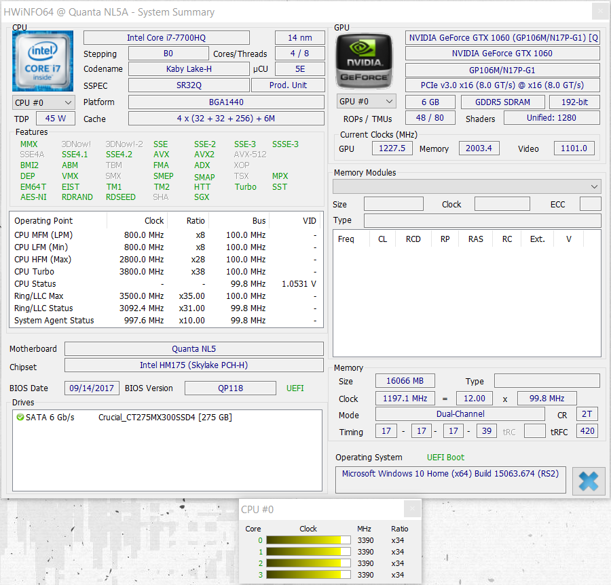Click the 1197.1 MHz memory clock field
The height and width of the screenshot is (585, 611).
pos(405,399)
